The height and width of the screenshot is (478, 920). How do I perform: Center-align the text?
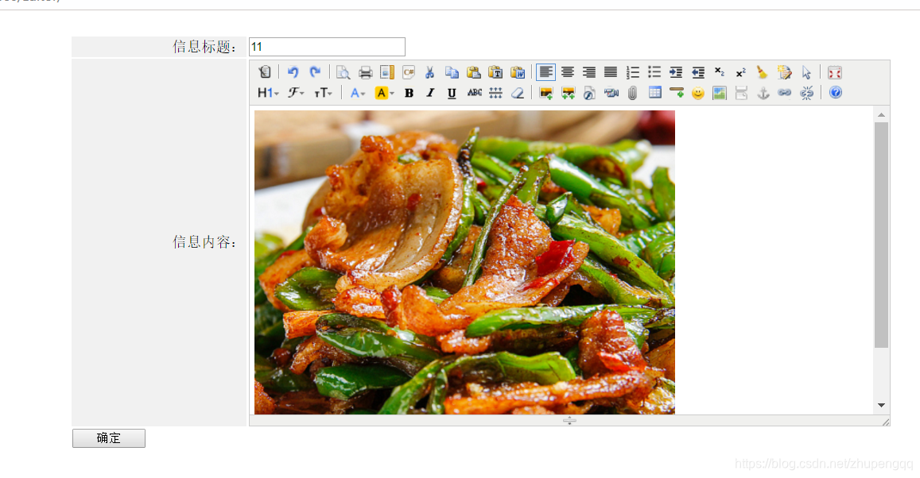click(x=568, y=72)
